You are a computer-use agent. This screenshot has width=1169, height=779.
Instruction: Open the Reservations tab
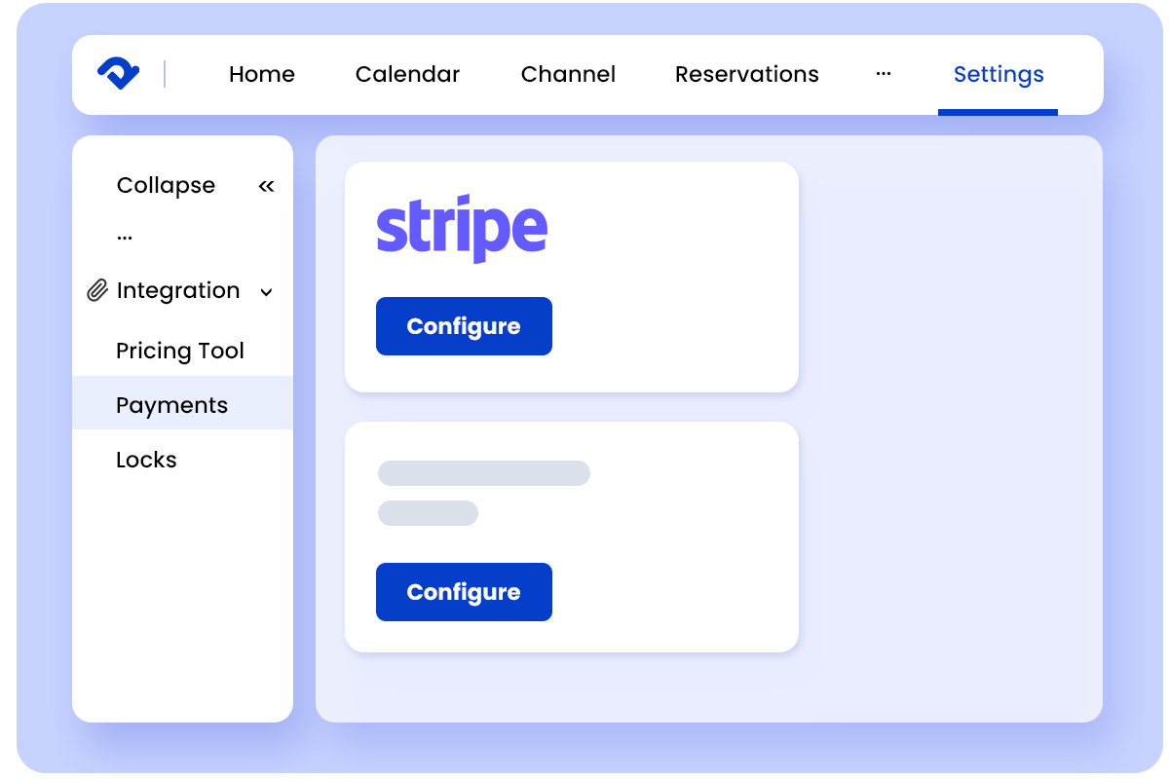[x=747, y=74]
